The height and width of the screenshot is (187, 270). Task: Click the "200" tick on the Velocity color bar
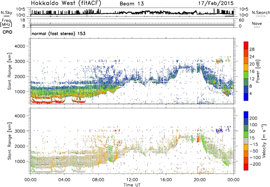point(253,118)
